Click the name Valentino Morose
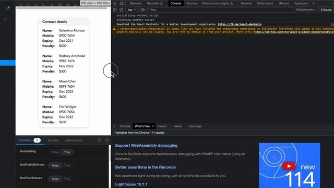 [72, 30]
